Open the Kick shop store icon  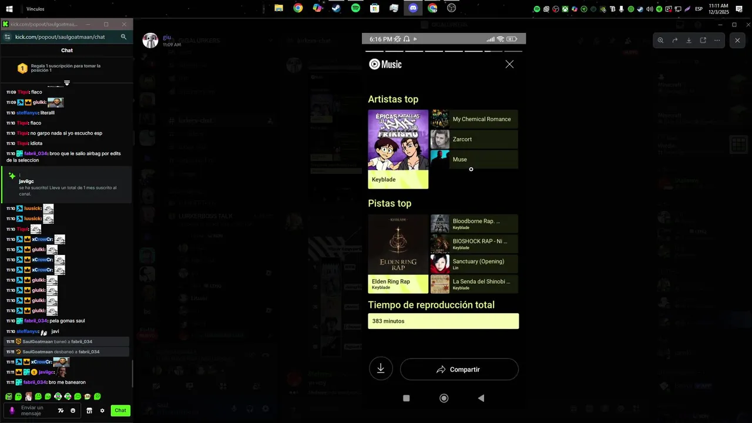coord(89,411)
